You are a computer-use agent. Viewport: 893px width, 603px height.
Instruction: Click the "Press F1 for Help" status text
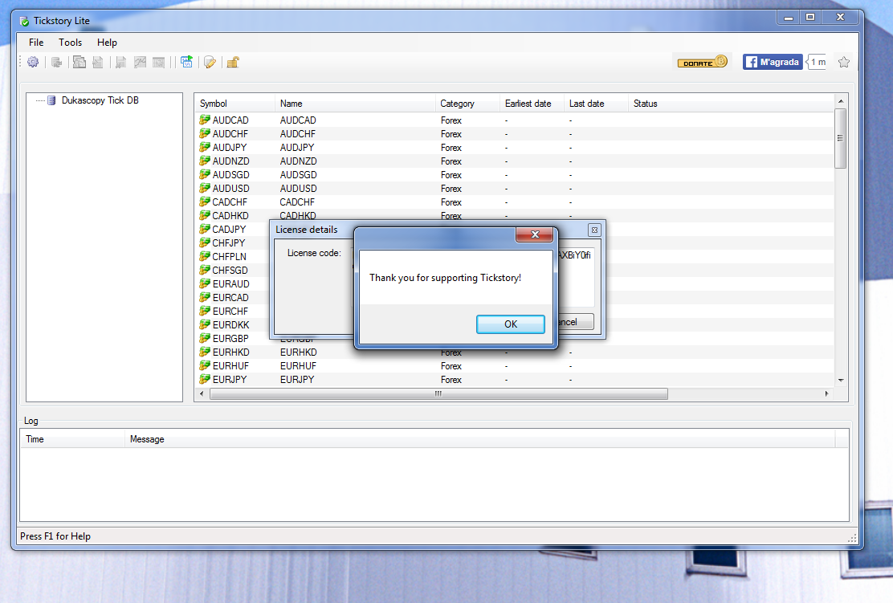click(x=55, y=536)
